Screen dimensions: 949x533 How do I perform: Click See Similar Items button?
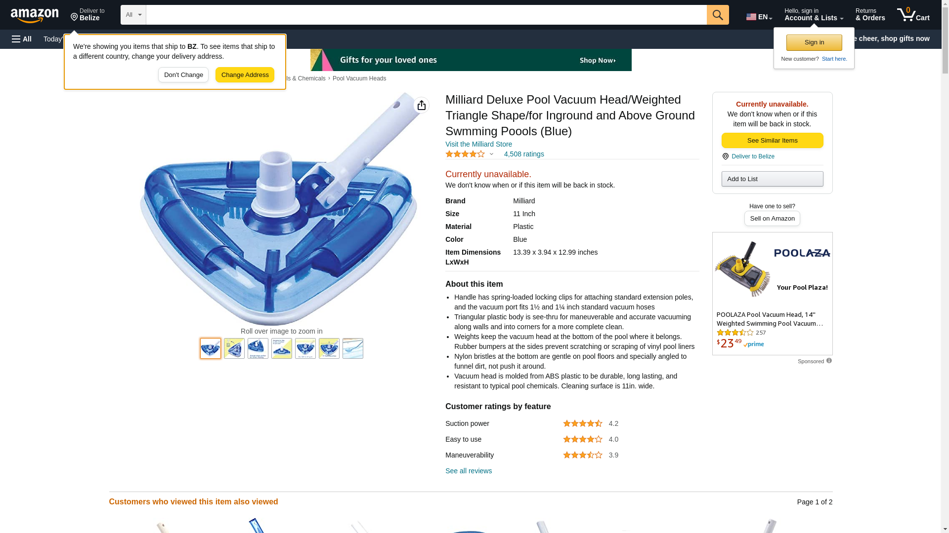[x=772, y=141]
